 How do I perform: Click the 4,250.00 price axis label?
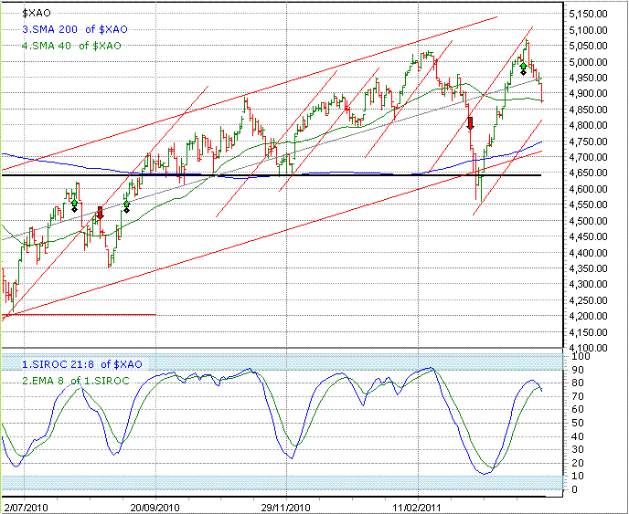588,300
